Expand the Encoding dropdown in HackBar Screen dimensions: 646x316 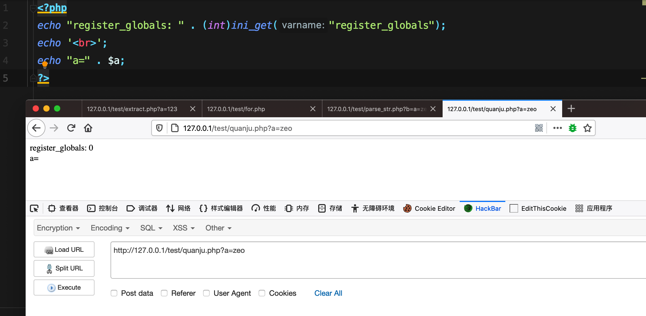click(110, 228)
